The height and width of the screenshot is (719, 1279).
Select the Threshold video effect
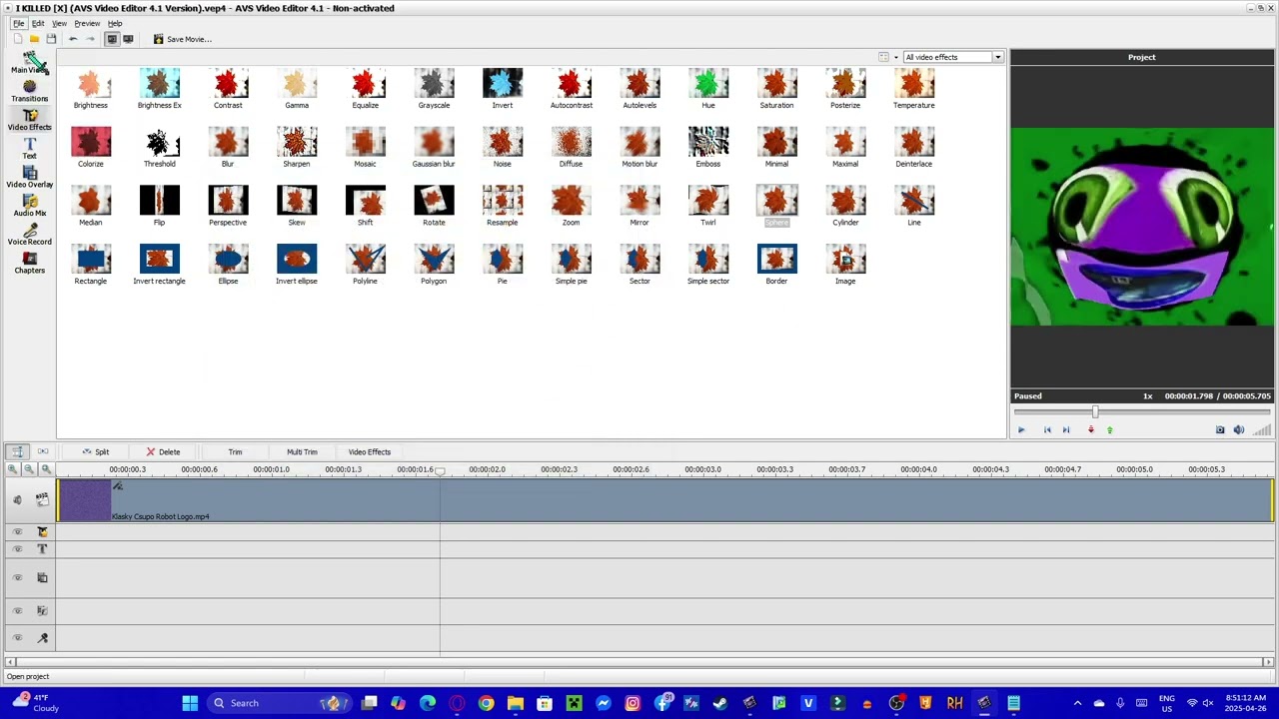159,148
